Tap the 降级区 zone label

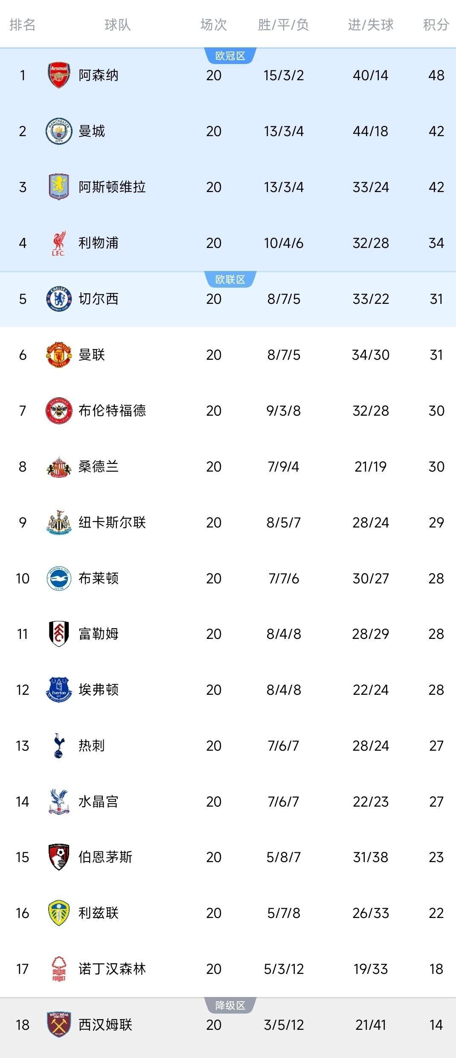pyautogui.click(x=230, y=1006)
